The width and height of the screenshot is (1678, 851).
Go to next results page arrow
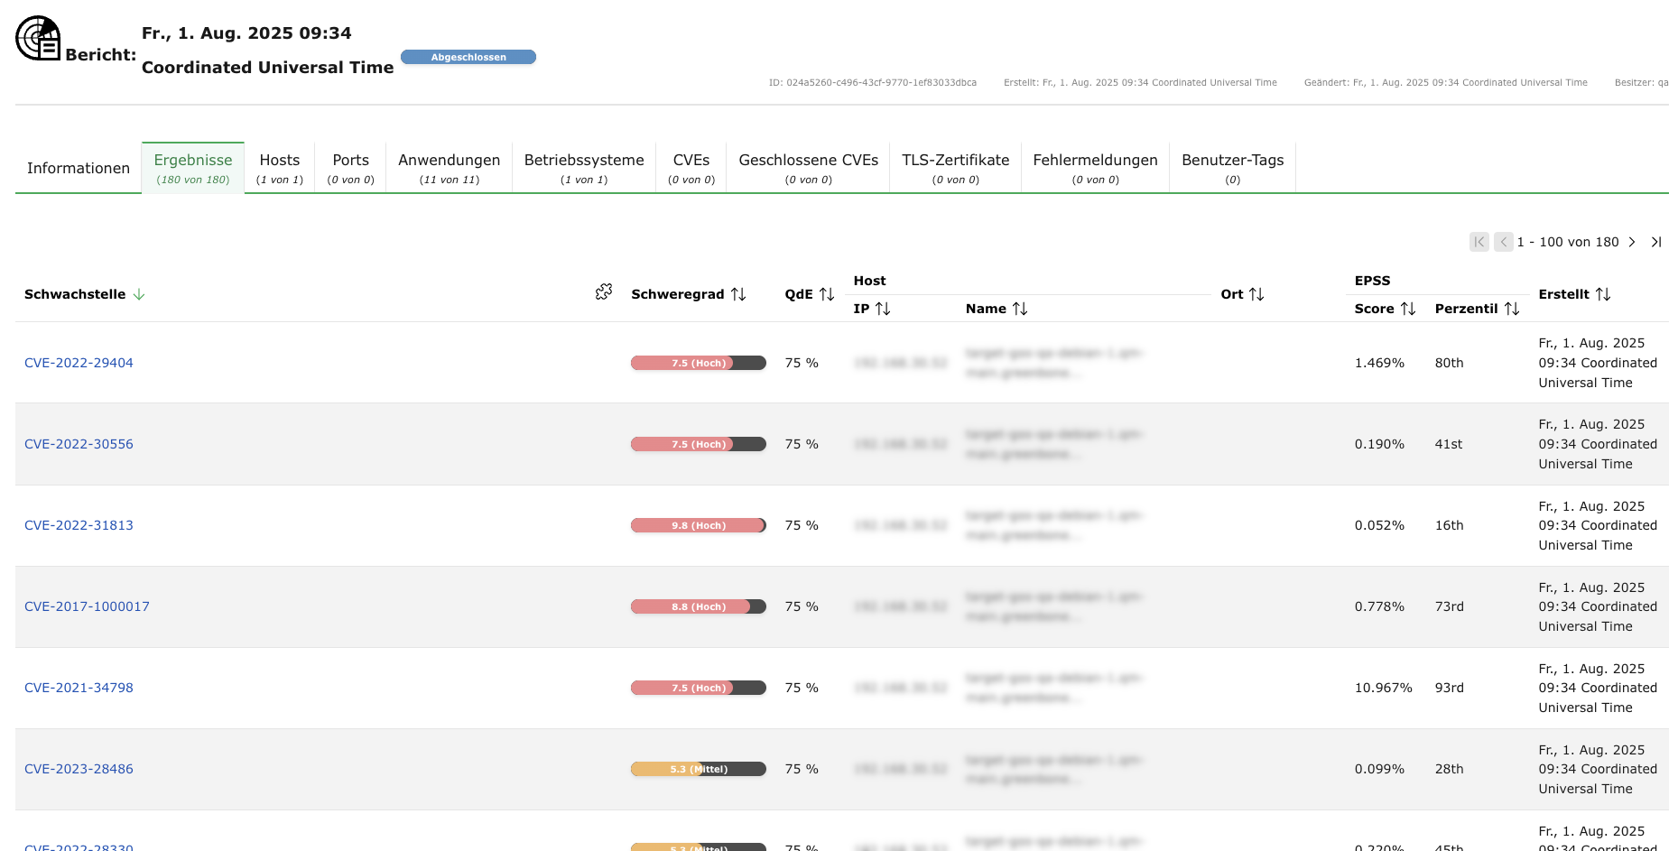pyautogui.click(x=1631, y=242)
